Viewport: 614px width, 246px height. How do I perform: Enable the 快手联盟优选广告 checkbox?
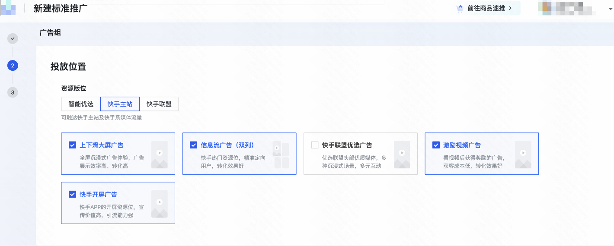point(315,145)
